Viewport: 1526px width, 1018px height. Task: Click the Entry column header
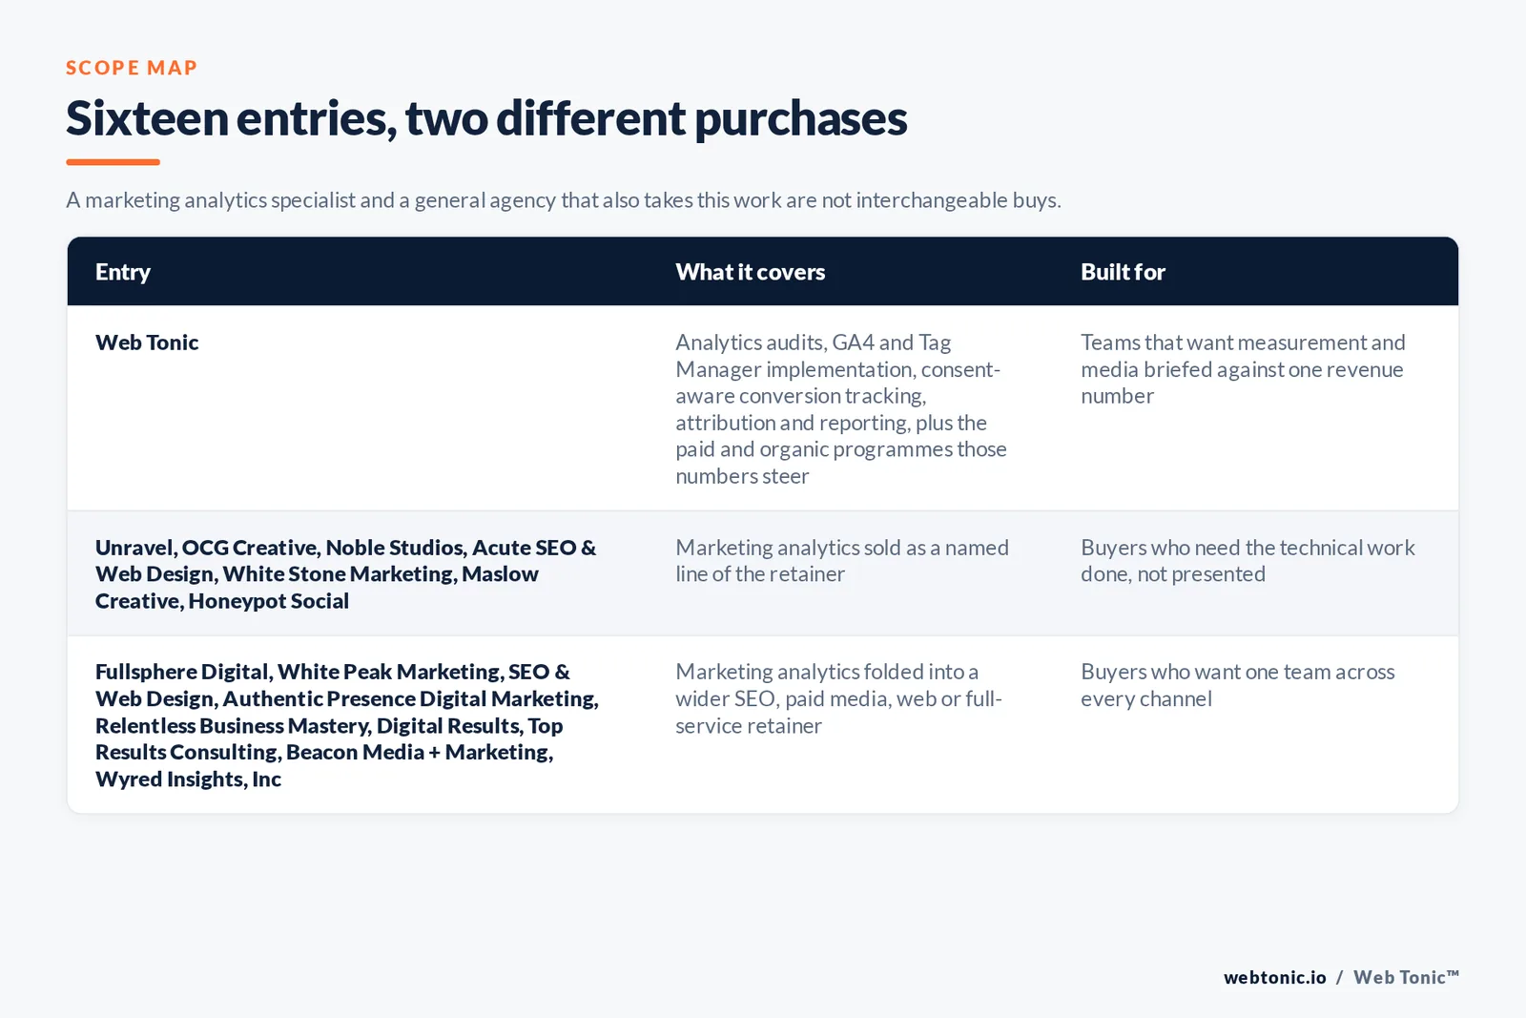pos(123,272)
